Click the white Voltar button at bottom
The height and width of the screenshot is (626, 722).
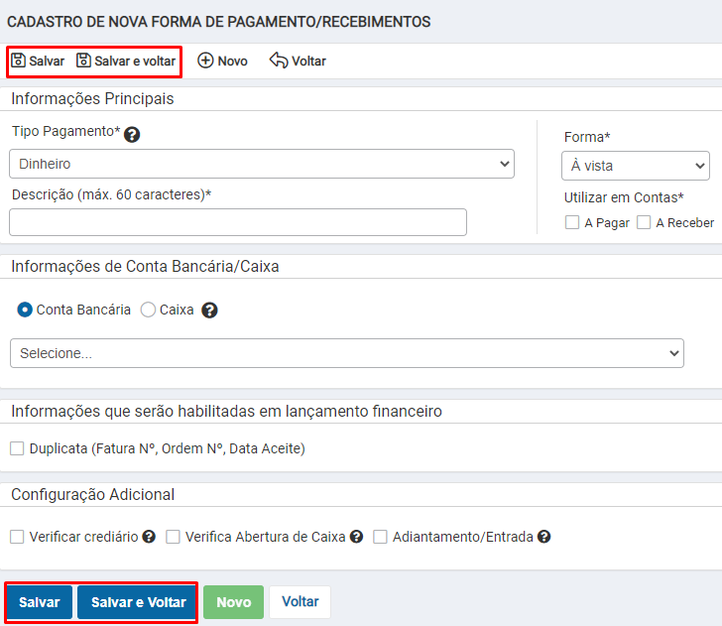coord(300,602)
